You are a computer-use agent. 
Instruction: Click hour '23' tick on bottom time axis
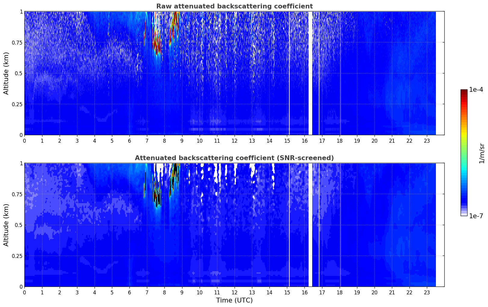tap(427, 292)
